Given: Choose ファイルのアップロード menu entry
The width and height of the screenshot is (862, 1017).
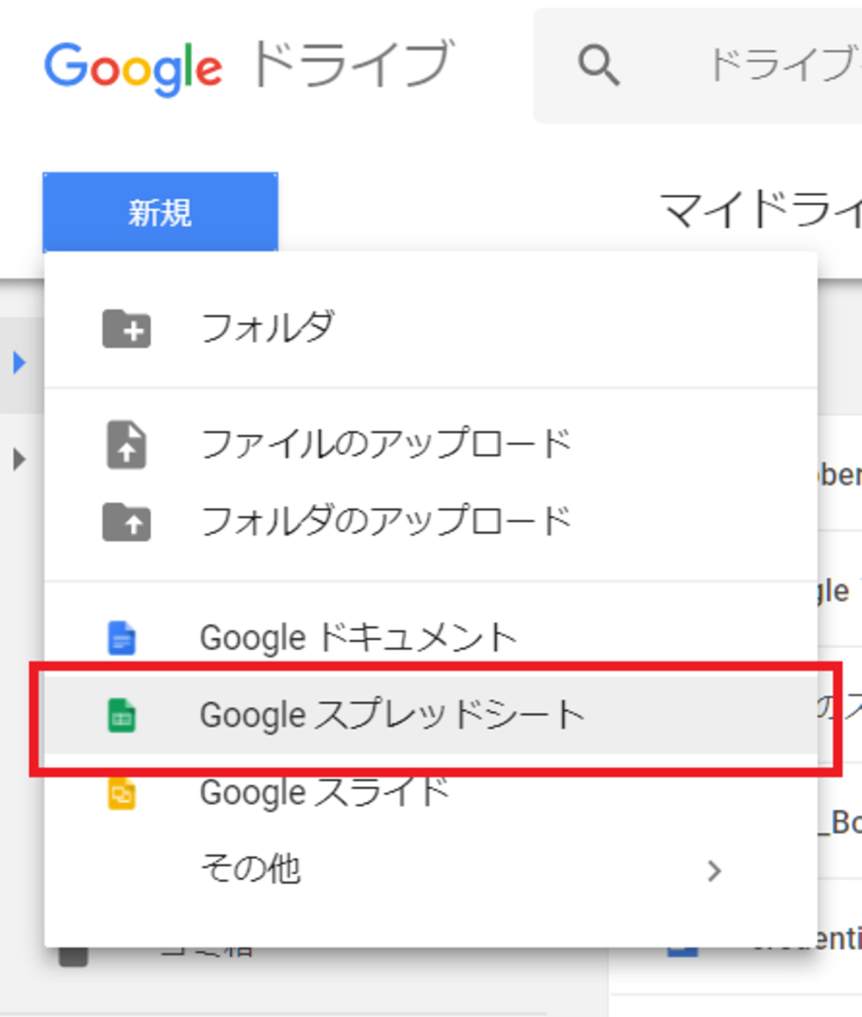Looking at the screenshot, I should (385, 444).
